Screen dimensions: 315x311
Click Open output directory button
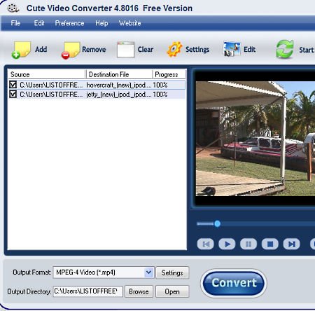click(x=172, y=291)
